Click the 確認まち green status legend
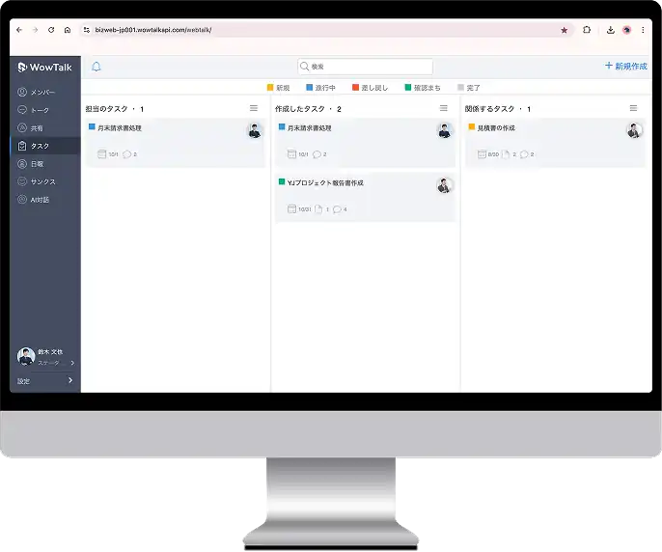Image resolution: width=662 pixels, height=552 pixels. coord(423,88)
